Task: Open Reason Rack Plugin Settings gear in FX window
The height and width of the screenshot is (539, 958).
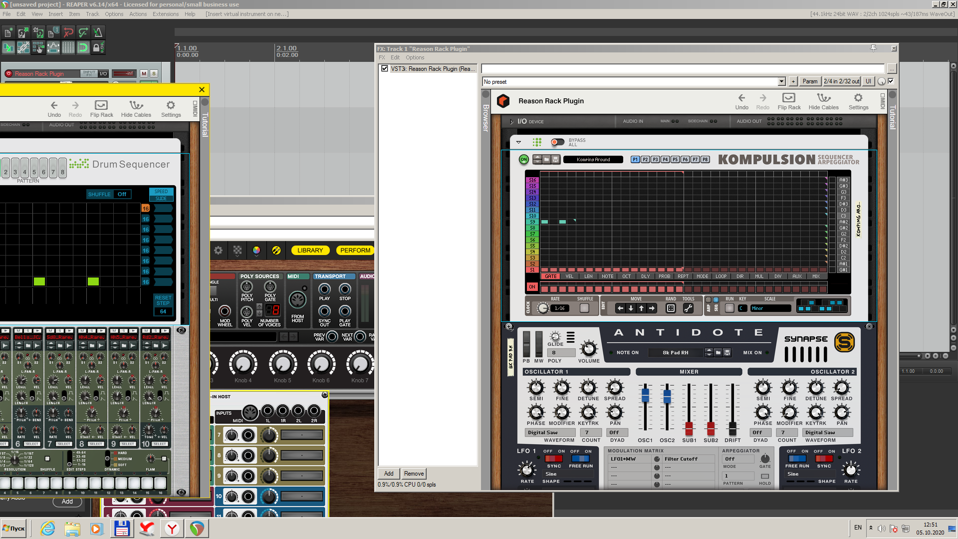Action: pos(858,98)
